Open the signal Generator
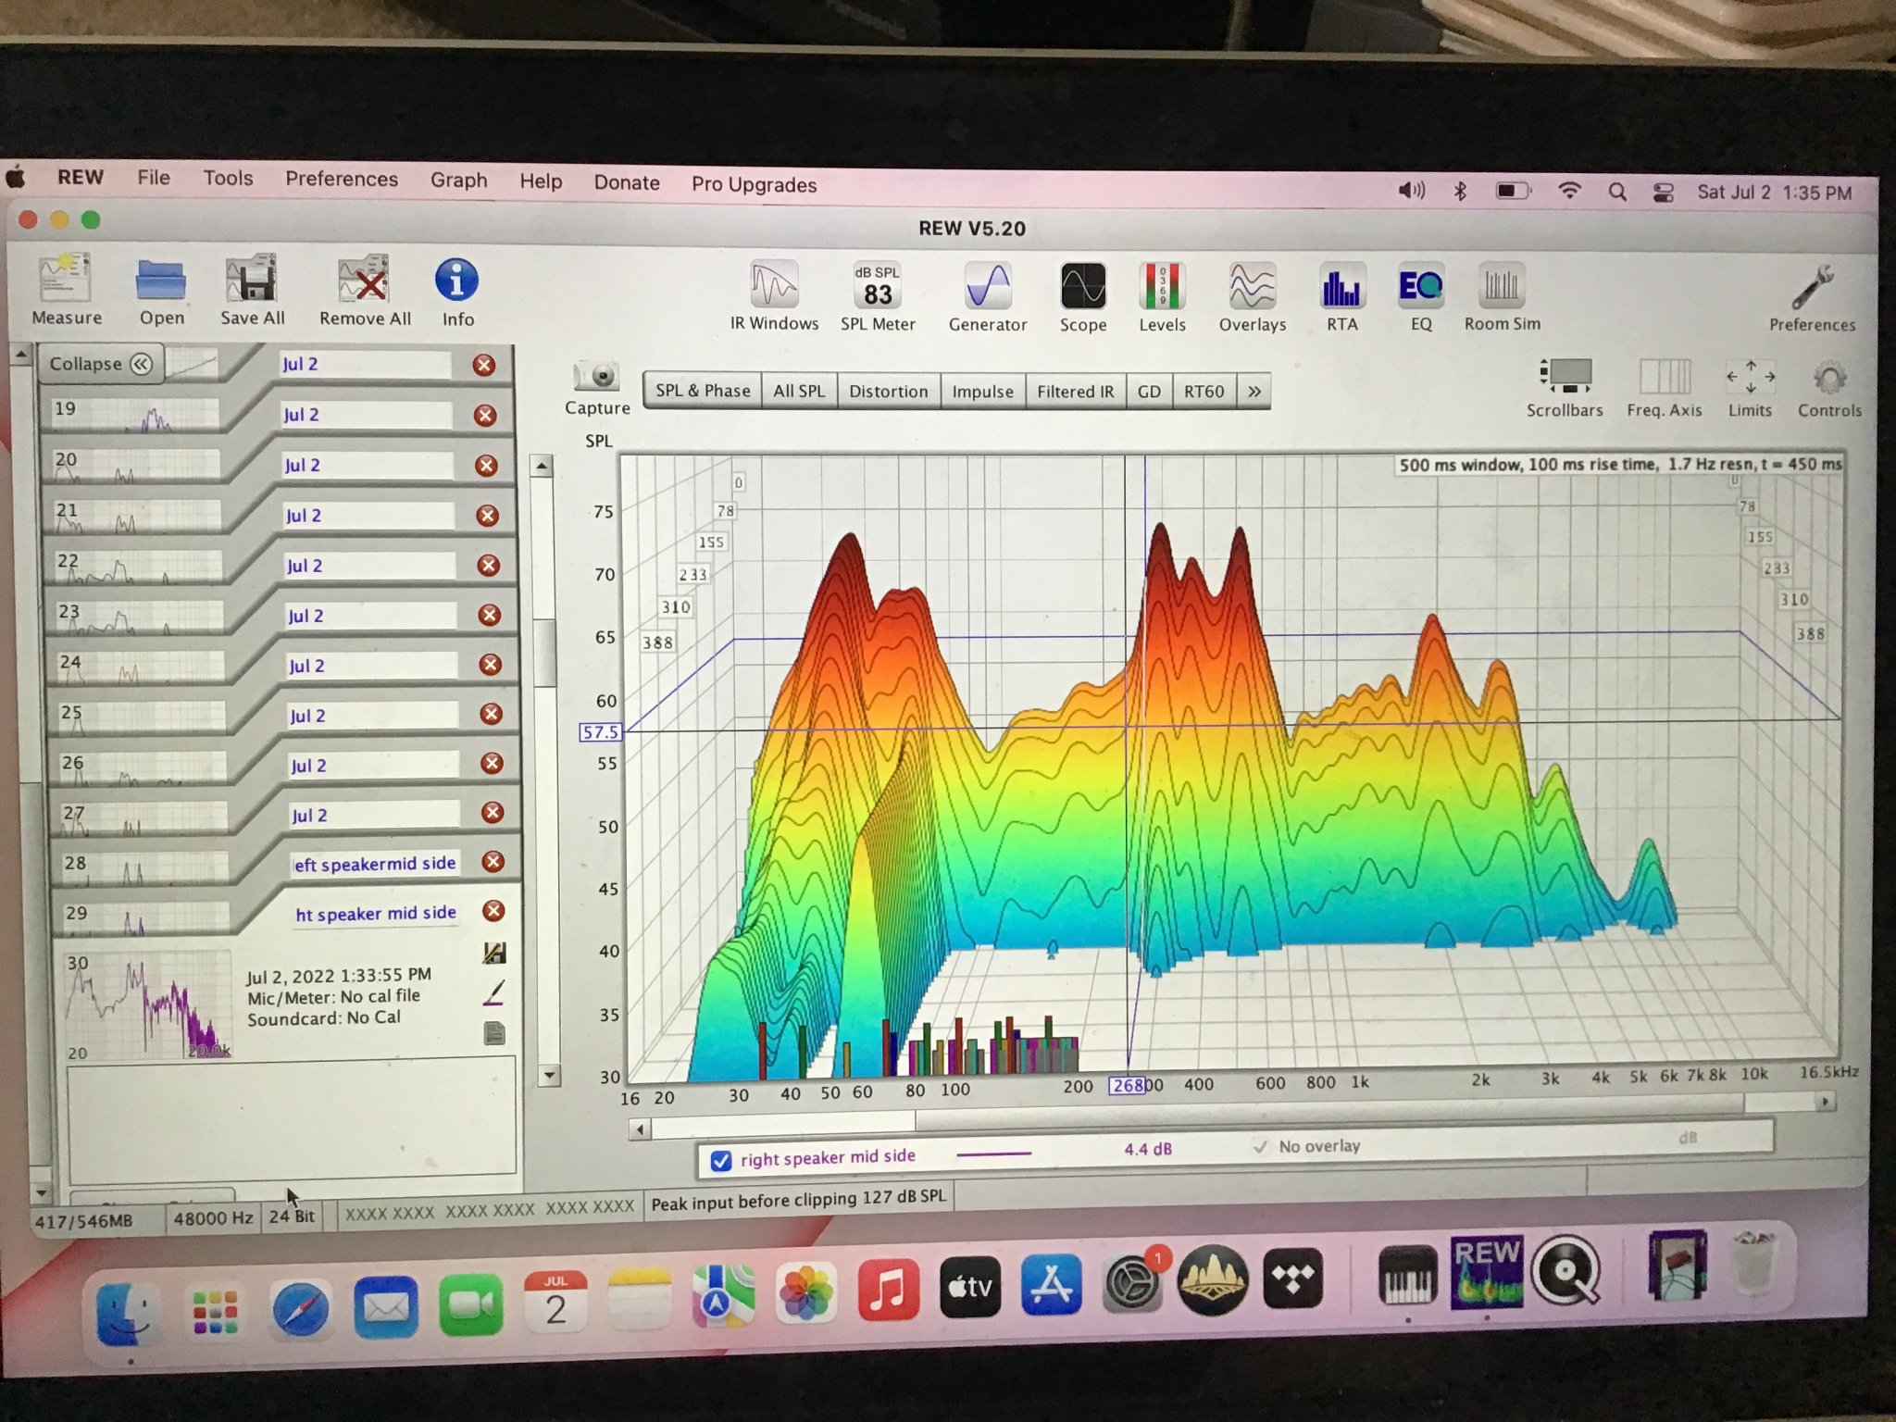 tap(988, 297)
